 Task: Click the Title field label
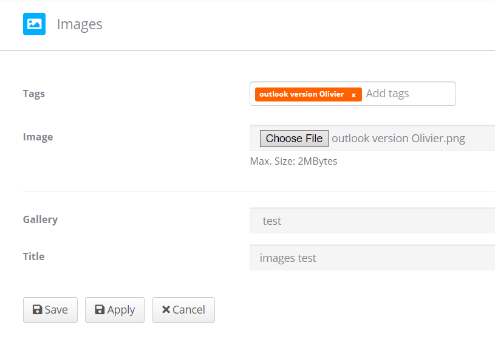point(33,256)
